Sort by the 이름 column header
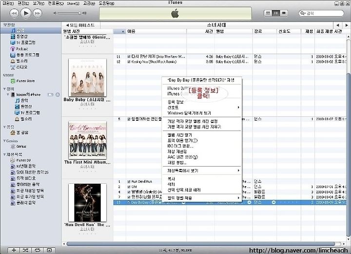 coord(156,31)
